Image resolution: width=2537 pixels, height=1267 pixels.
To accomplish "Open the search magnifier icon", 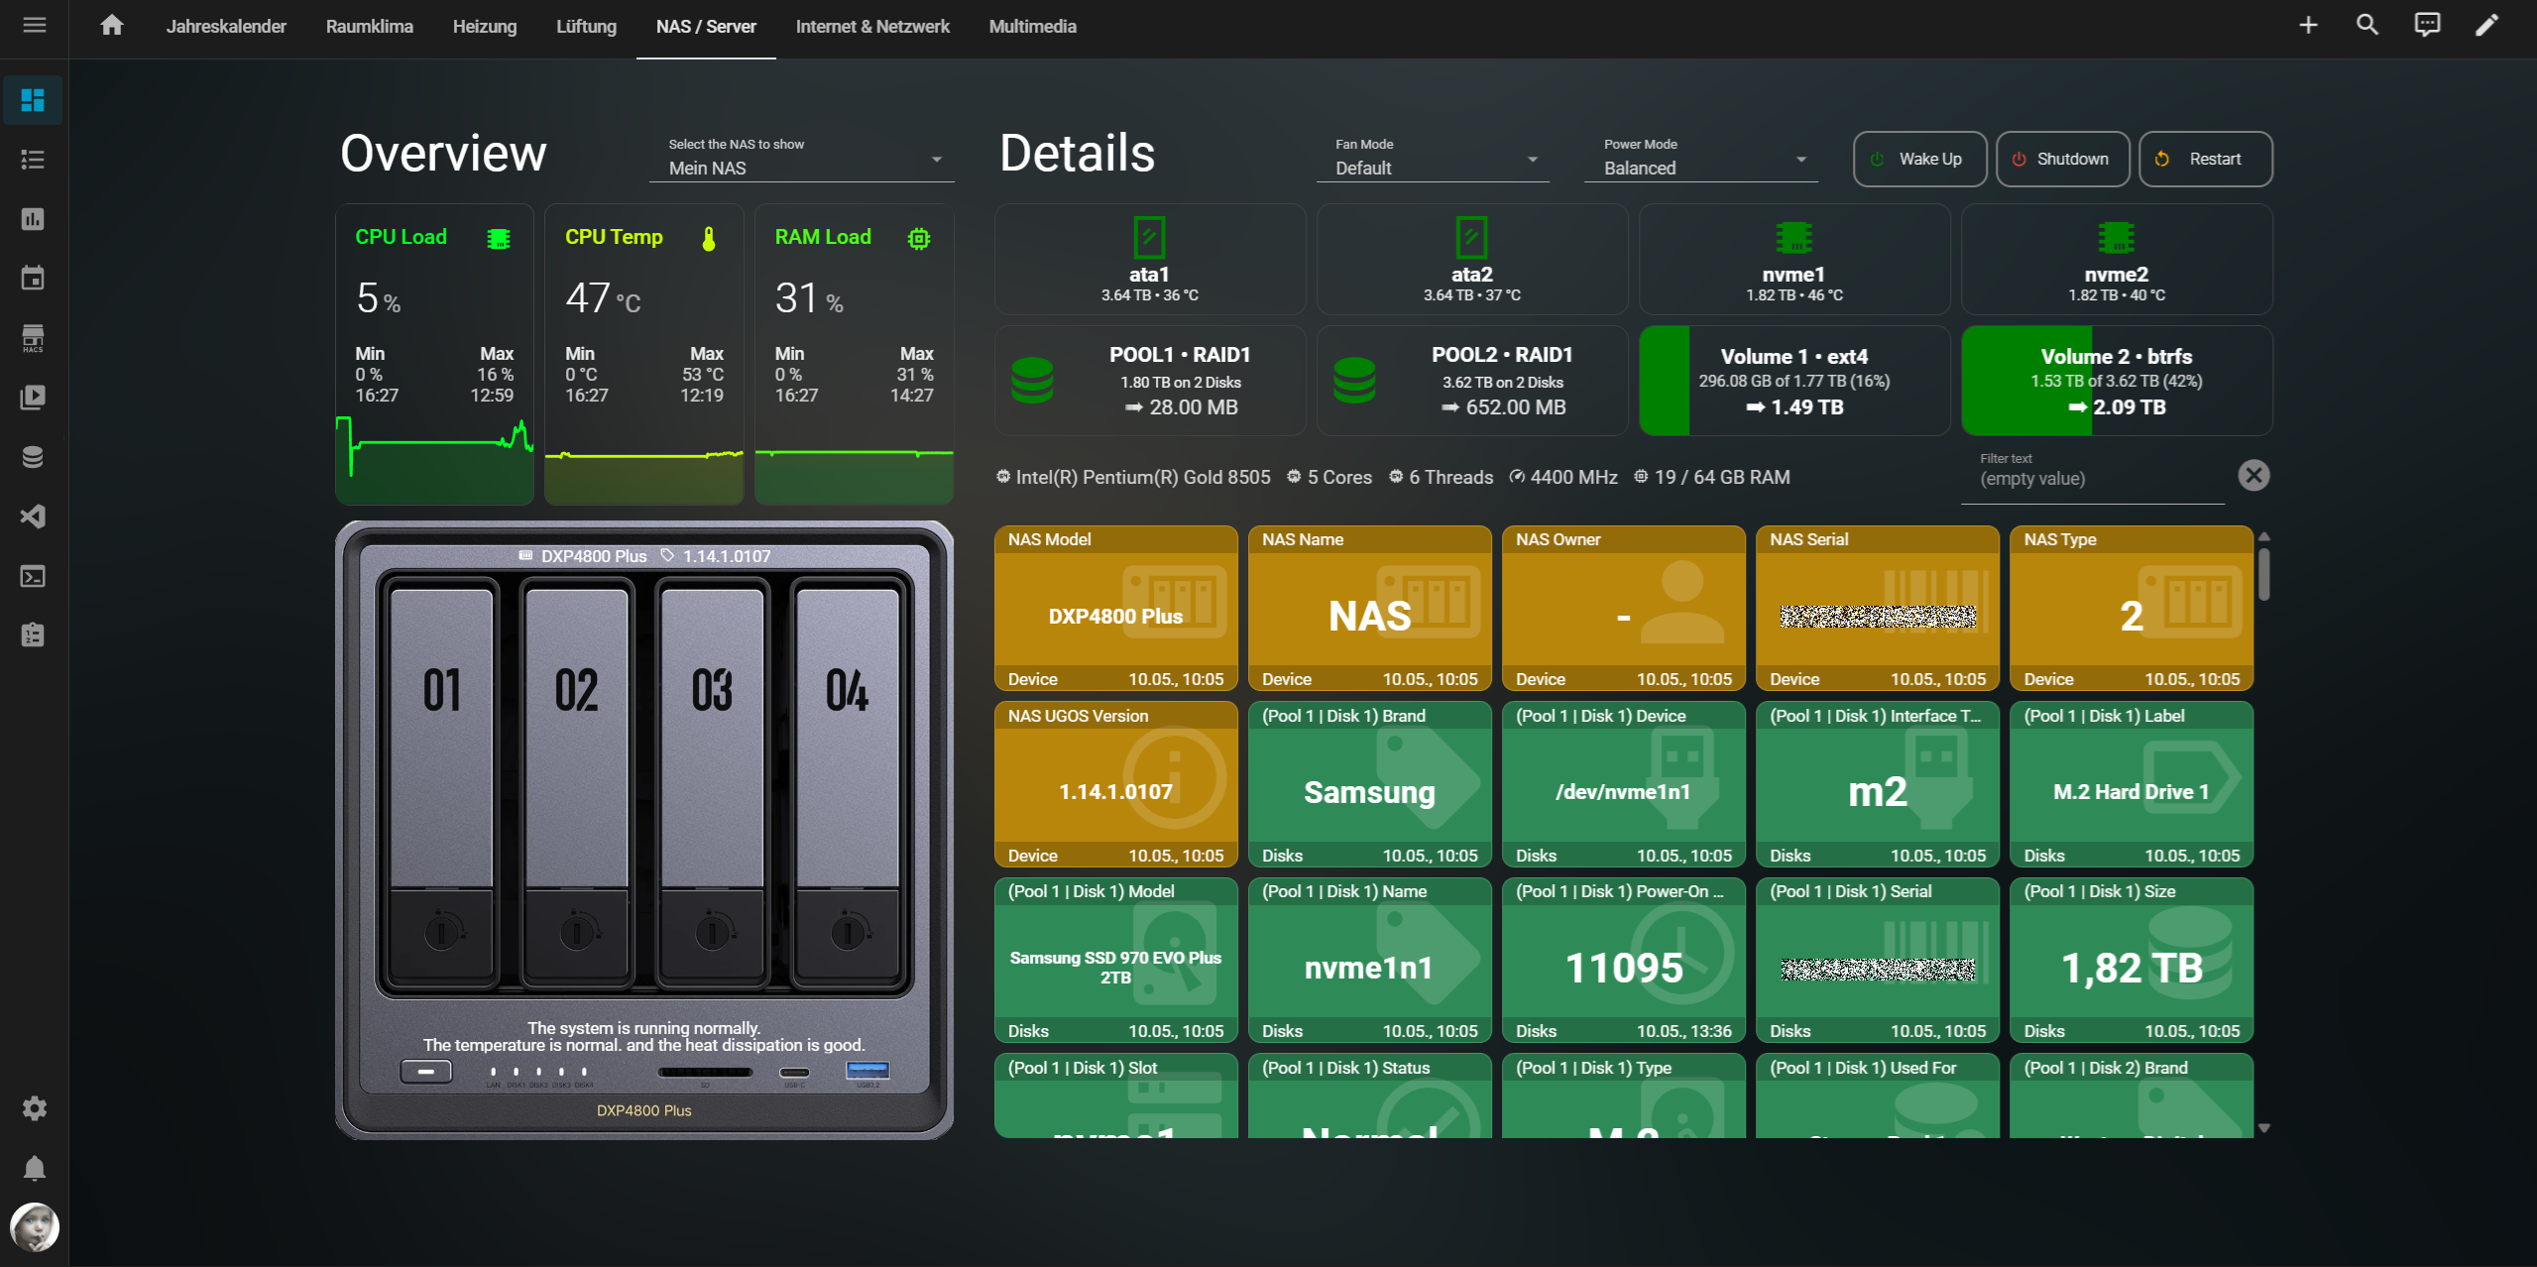I will point(2367,26).
